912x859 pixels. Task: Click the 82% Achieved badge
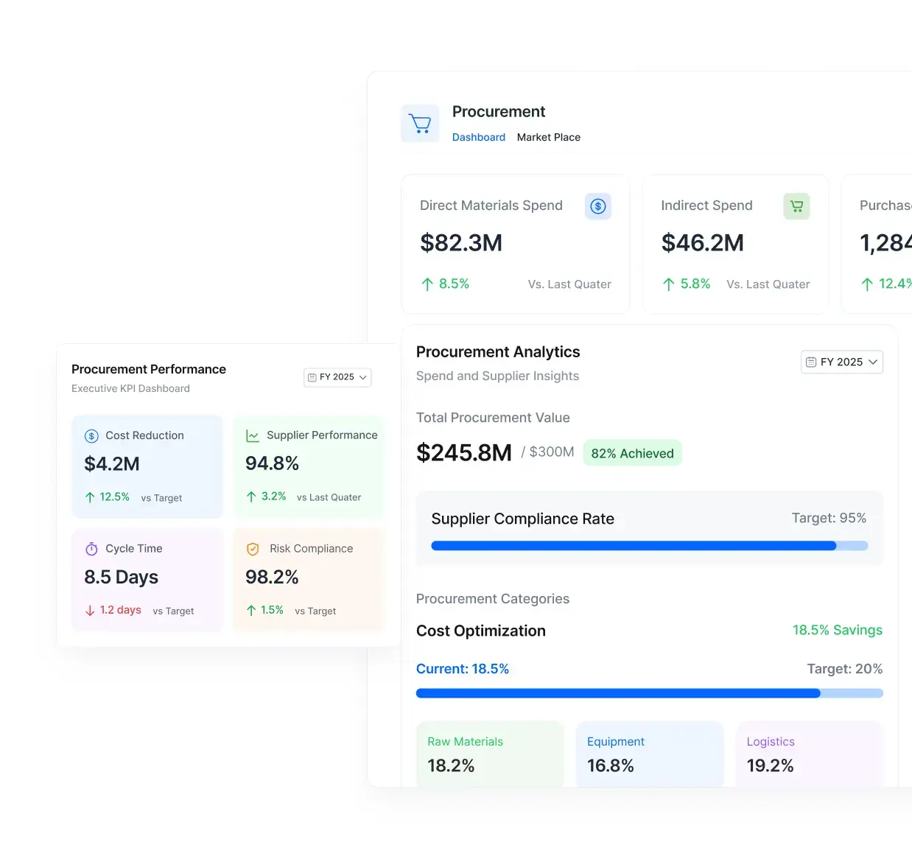click(632, 453)
